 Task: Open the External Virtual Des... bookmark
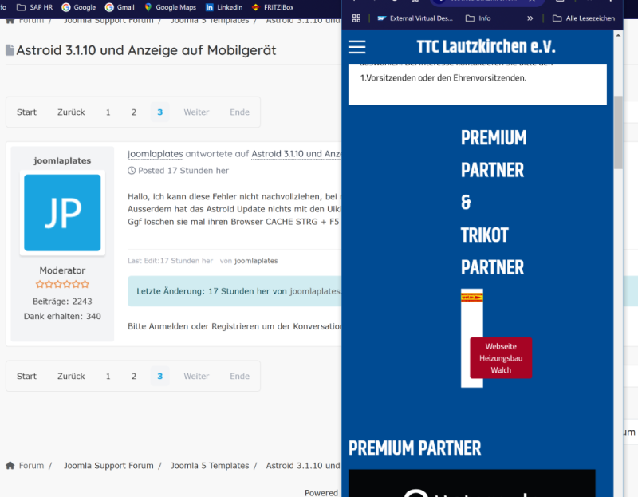click(x=415, y=18)
